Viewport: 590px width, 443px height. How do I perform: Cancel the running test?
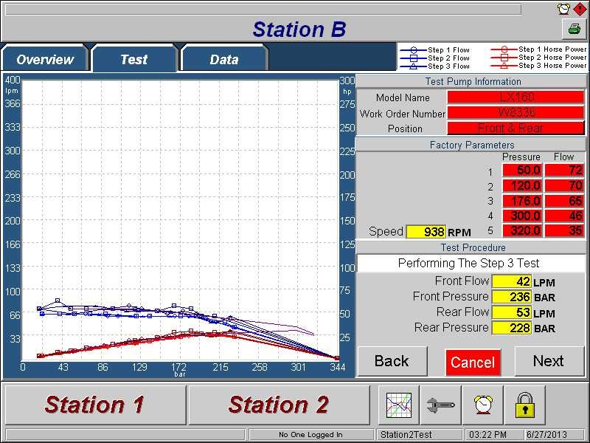(473, 363)
